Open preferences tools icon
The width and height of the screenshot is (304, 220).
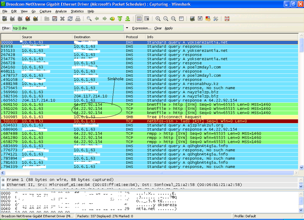(215, 19)
